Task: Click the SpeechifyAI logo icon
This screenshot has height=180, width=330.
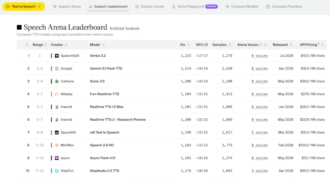Action: pos(57,56)
